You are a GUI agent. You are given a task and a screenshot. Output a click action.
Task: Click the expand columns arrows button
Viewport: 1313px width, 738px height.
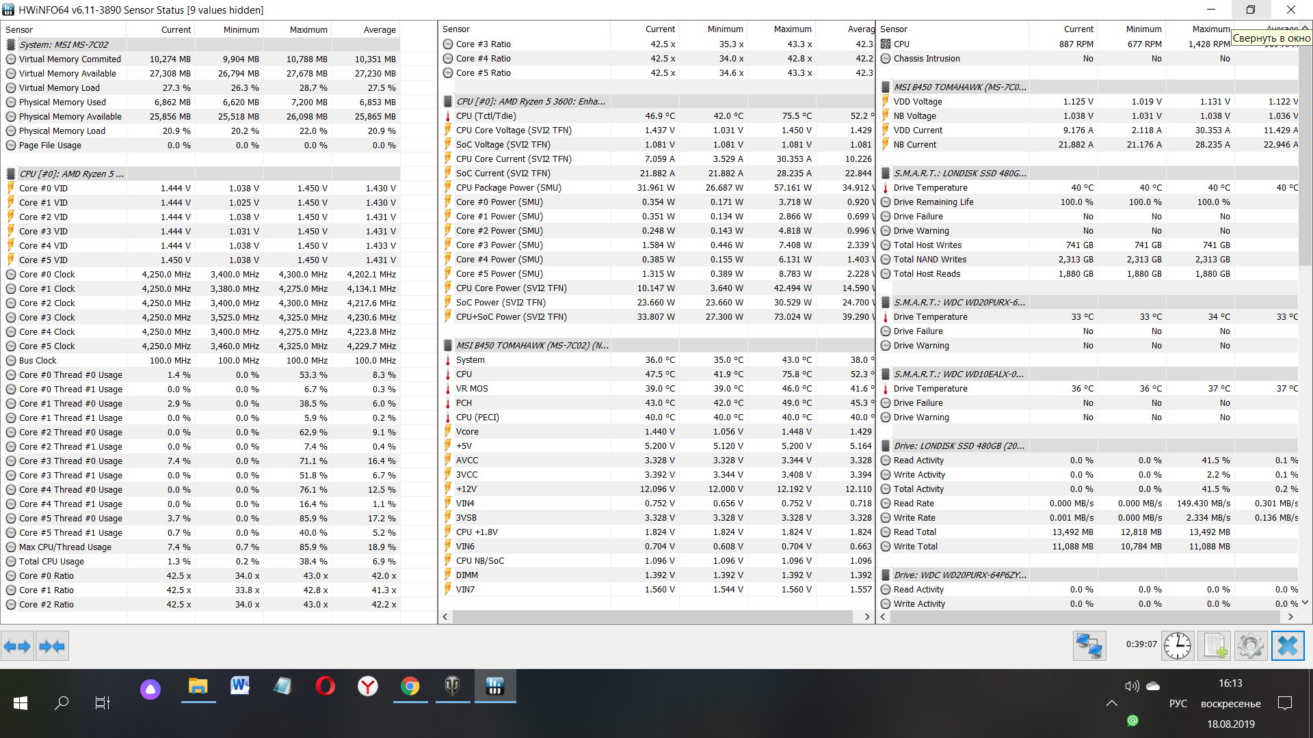[x=17, y=646]
